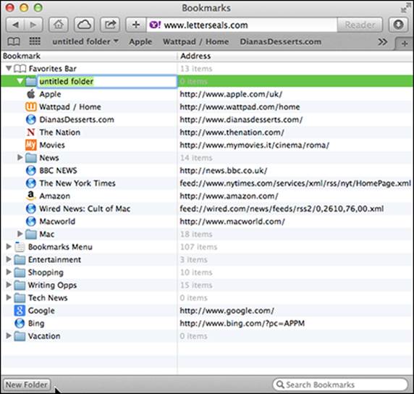Open the Top Sites grid icon
The width and height of the screenshot is (414, 394).
click(35, 41)
